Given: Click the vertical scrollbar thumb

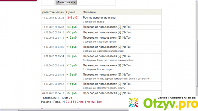Looking at the screenshot, I should 197,63.
